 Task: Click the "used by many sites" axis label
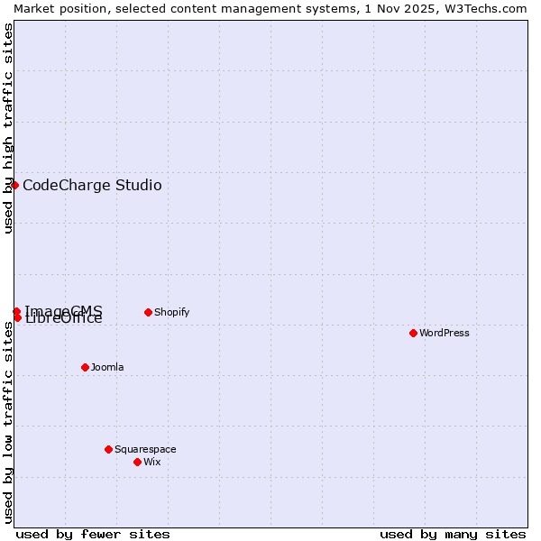453,534
